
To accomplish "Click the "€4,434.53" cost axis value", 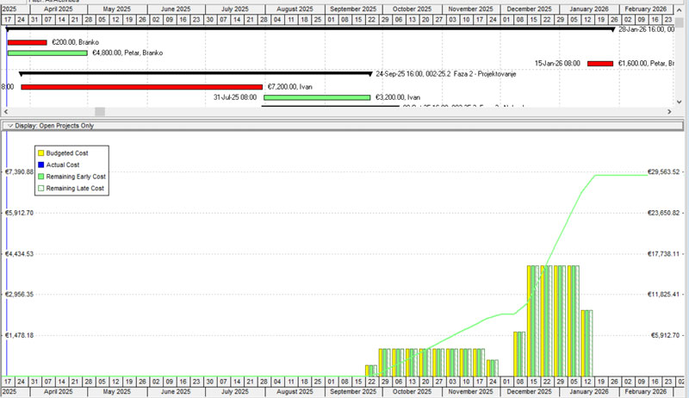I will click(x=19, y=254).
